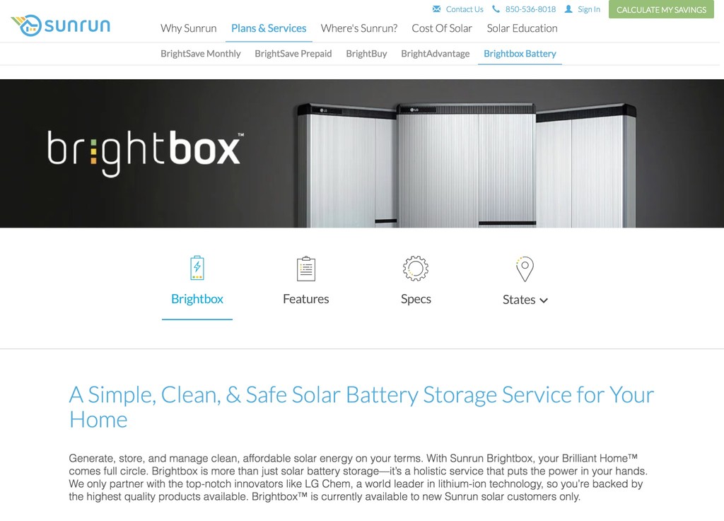
Task: Expand the States dropdown chevron
Action: [x=544, y=300]
